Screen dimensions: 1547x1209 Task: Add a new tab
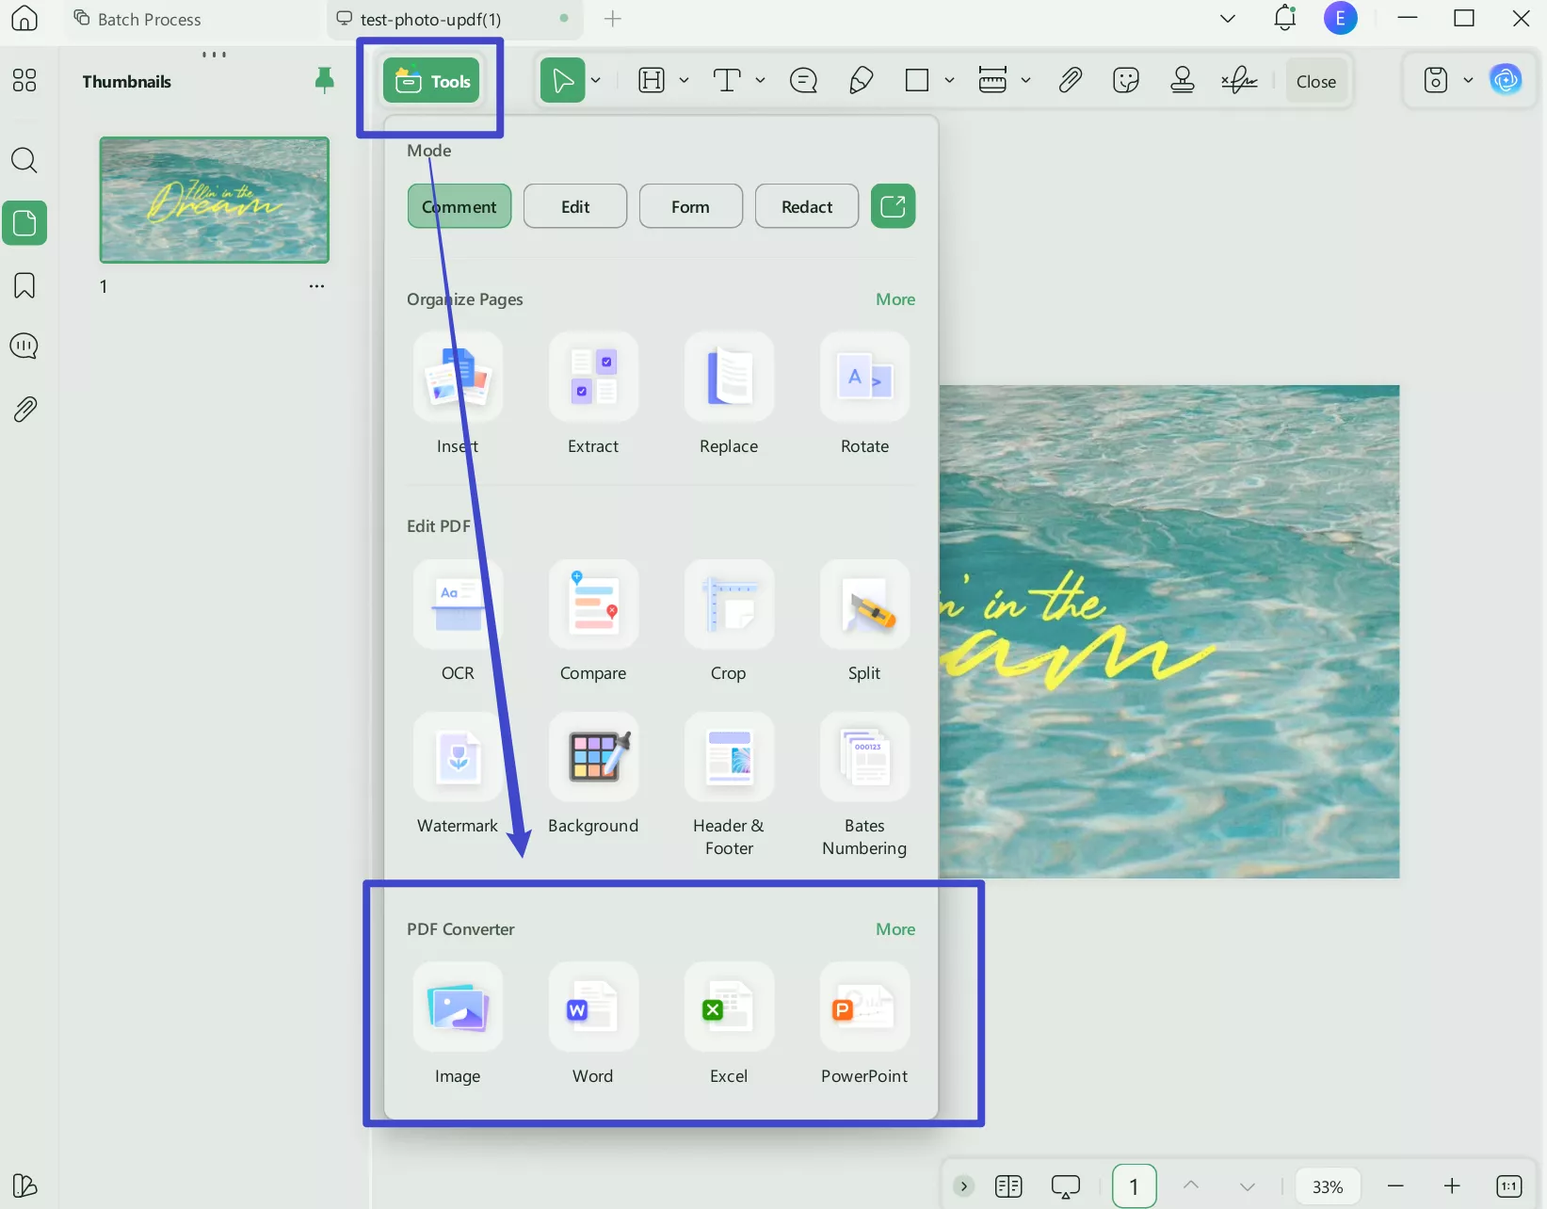pyautogui.click(x=613, y=19)
